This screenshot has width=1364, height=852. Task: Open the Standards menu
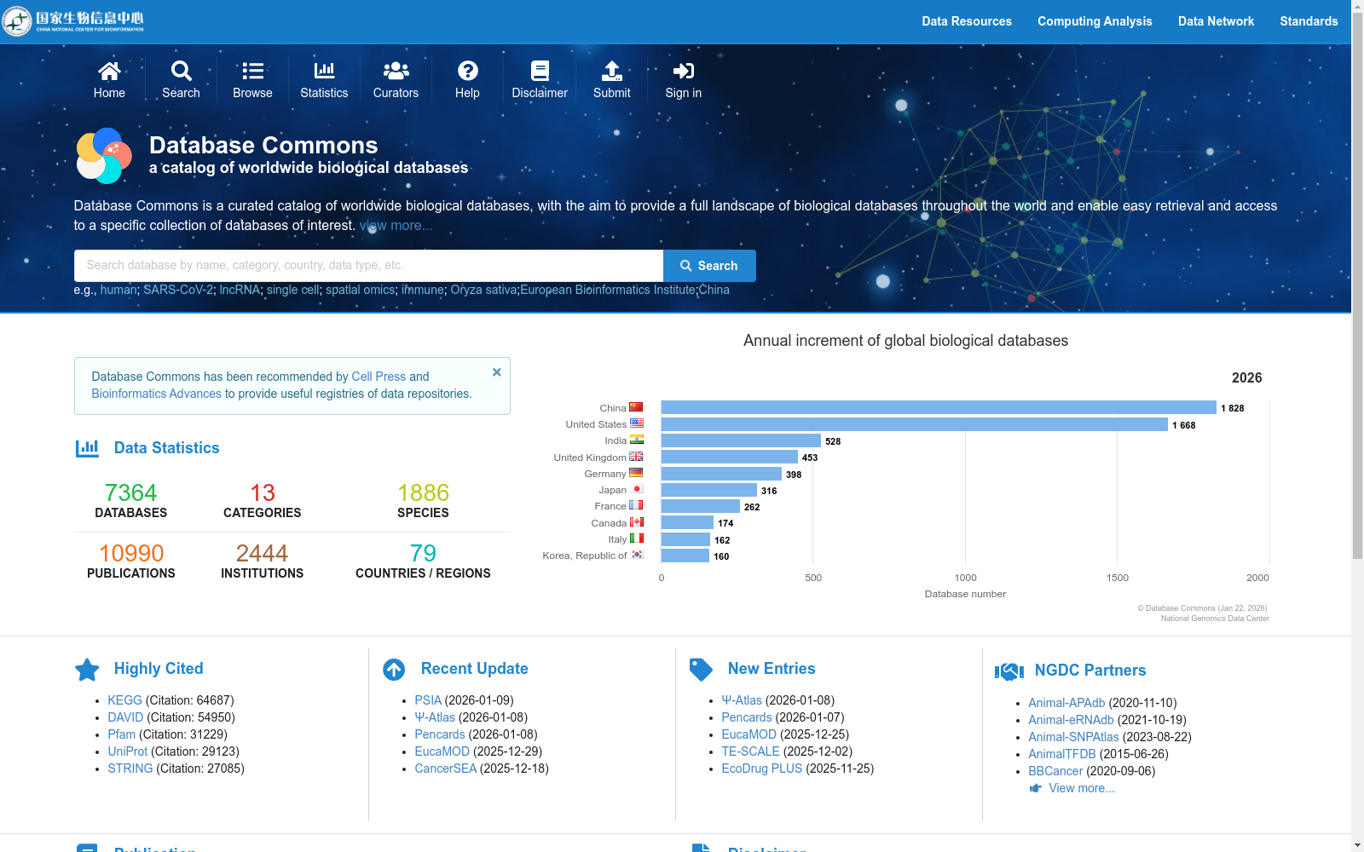[1309, 21]
